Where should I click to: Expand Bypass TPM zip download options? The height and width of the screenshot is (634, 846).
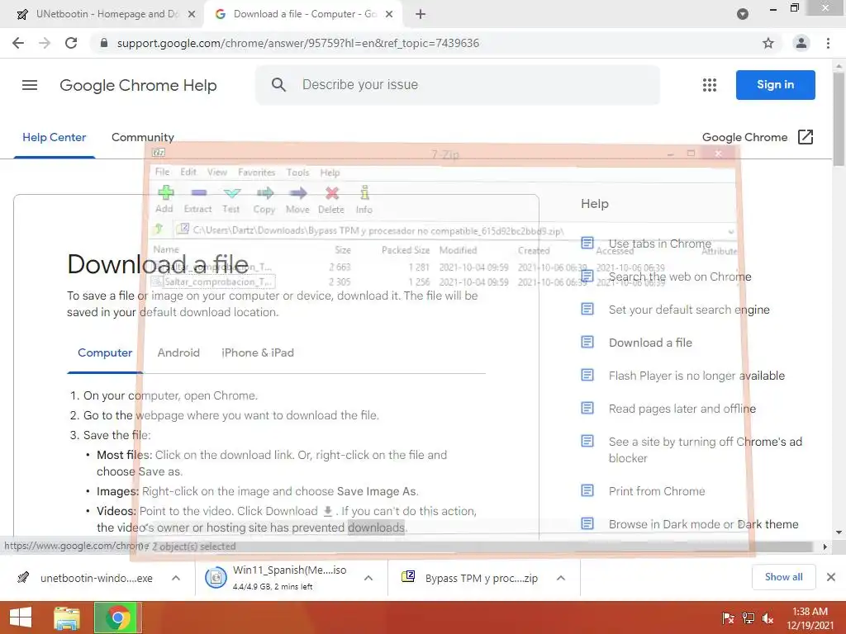[561, 578]
